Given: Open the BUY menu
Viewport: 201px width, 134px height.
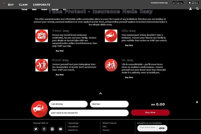Looking at the screenshot, I should 11,5.
